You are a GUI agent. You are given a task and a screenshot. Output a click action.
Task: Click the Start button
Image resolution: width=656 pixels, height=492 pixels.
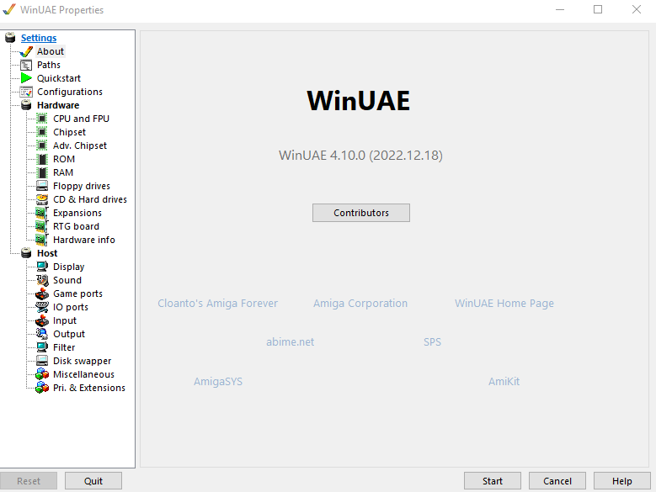click(x=493, y=481)
